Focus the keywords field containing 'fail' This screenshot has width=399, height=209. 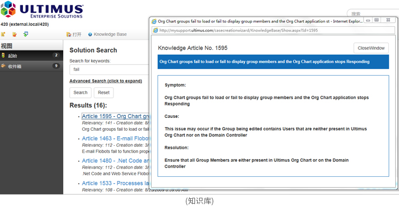[109, 70]
